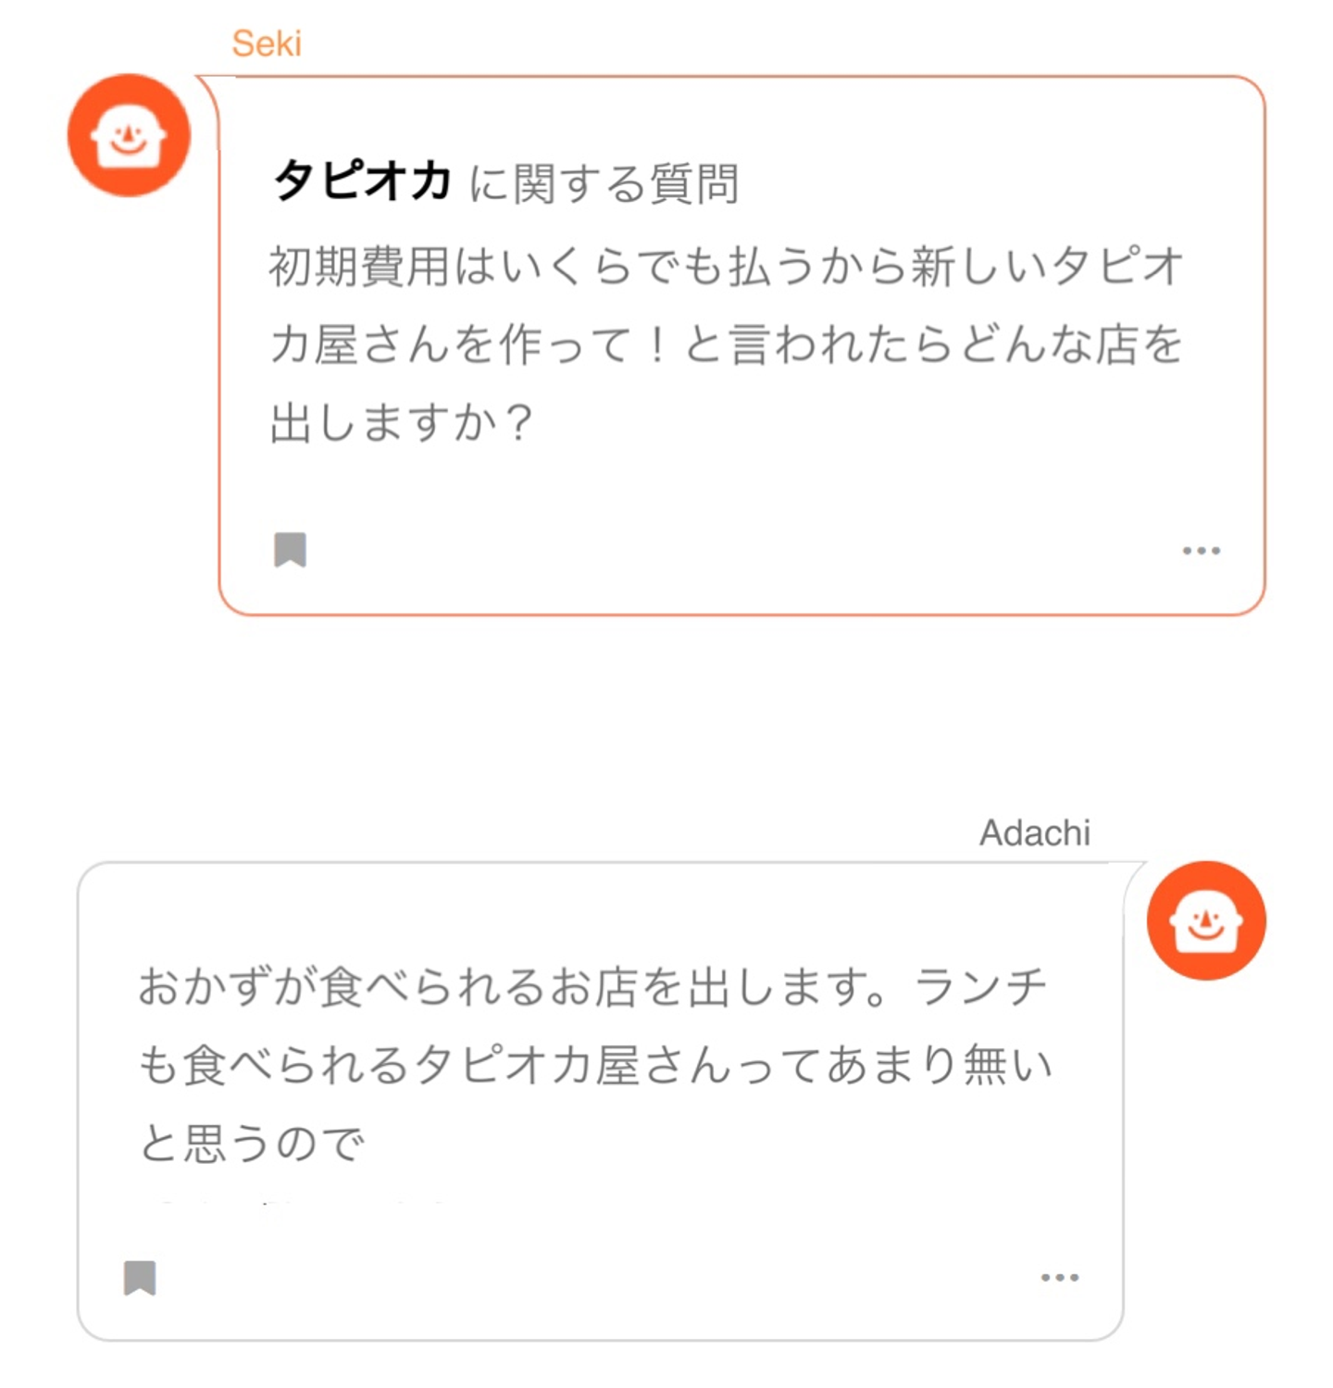
Task: Bookmark Adachi's answer
Action: coord(140,1278)
